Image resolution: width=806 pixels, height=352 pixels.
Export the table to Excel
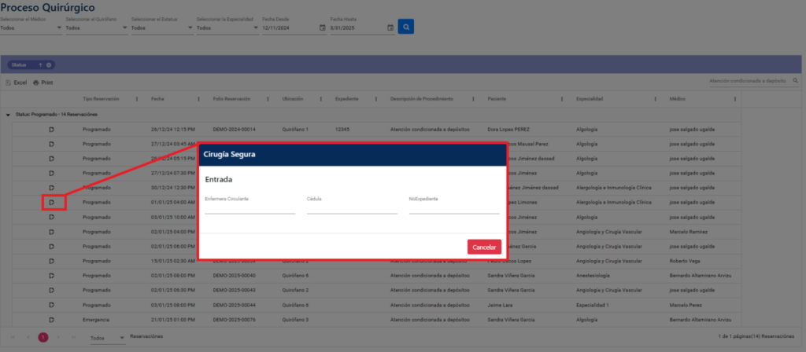point(16,82)
